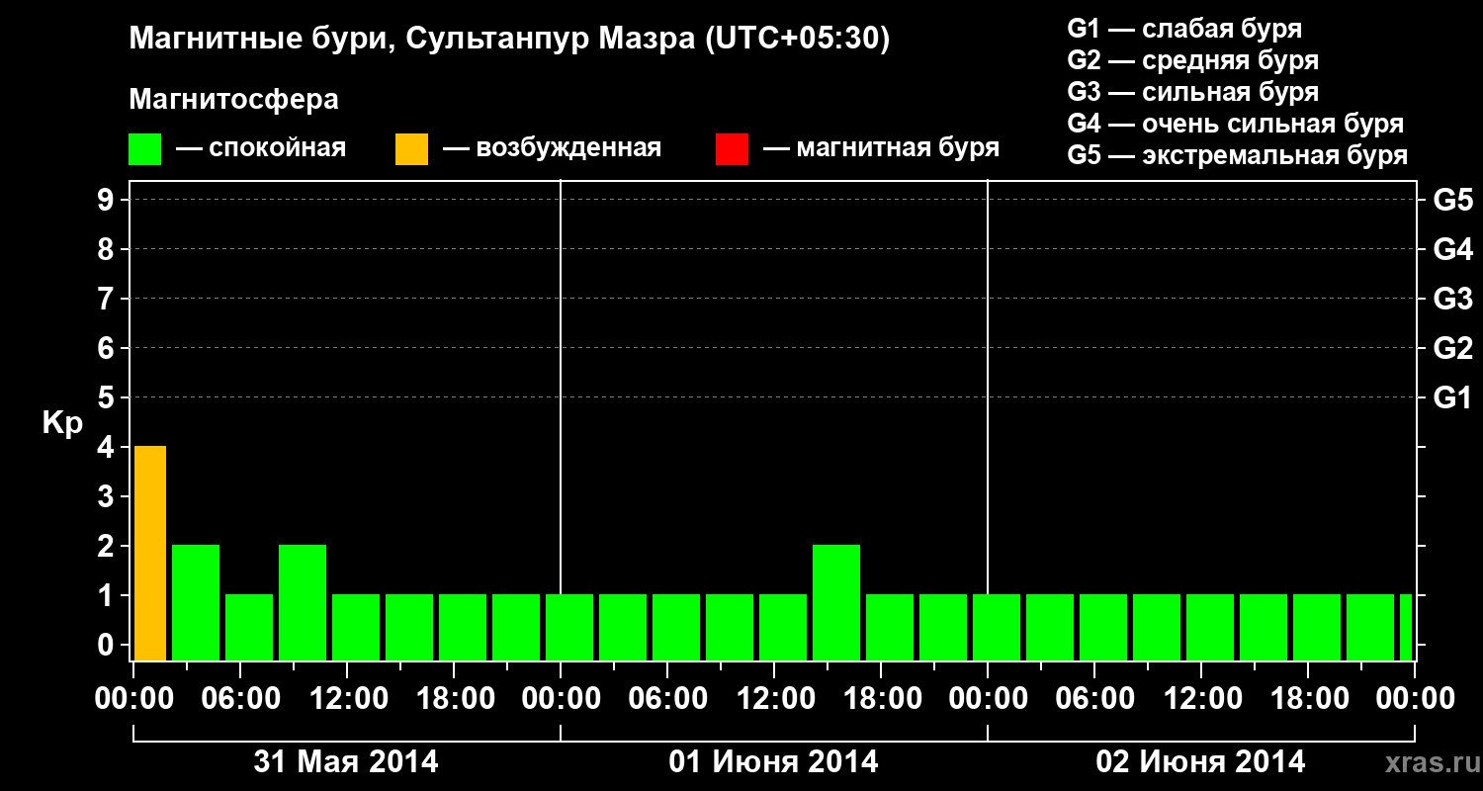Click 'G3 — сильная буря' legend line
1483x791 pixels.
click(1192, 92)
